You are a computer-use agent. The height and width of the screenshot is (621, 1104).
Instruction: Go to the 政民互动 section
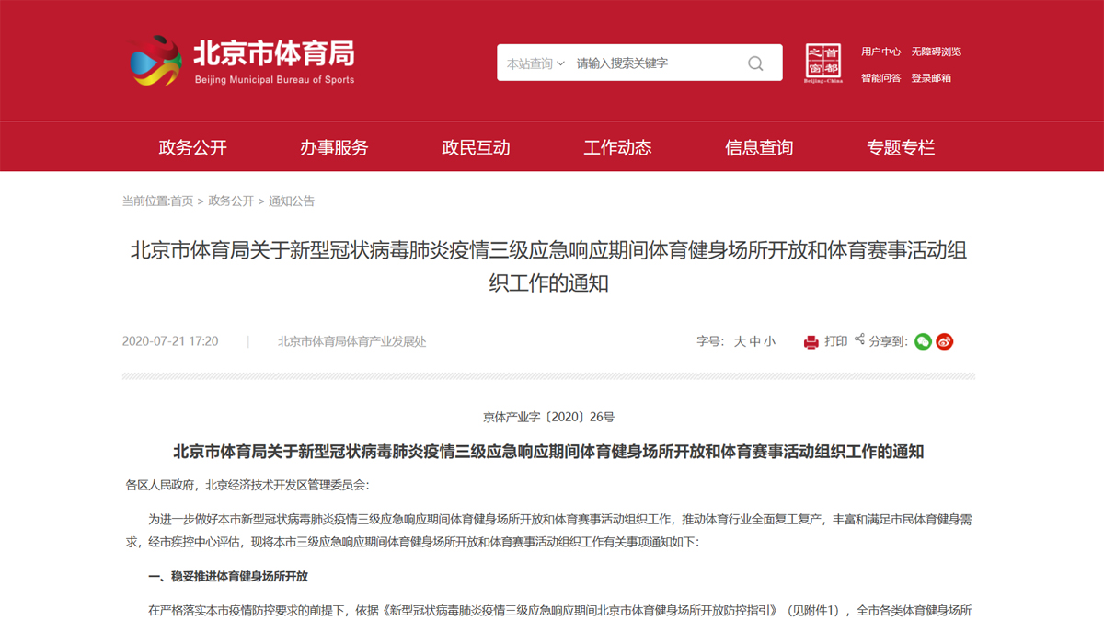(x=476, y=147)
